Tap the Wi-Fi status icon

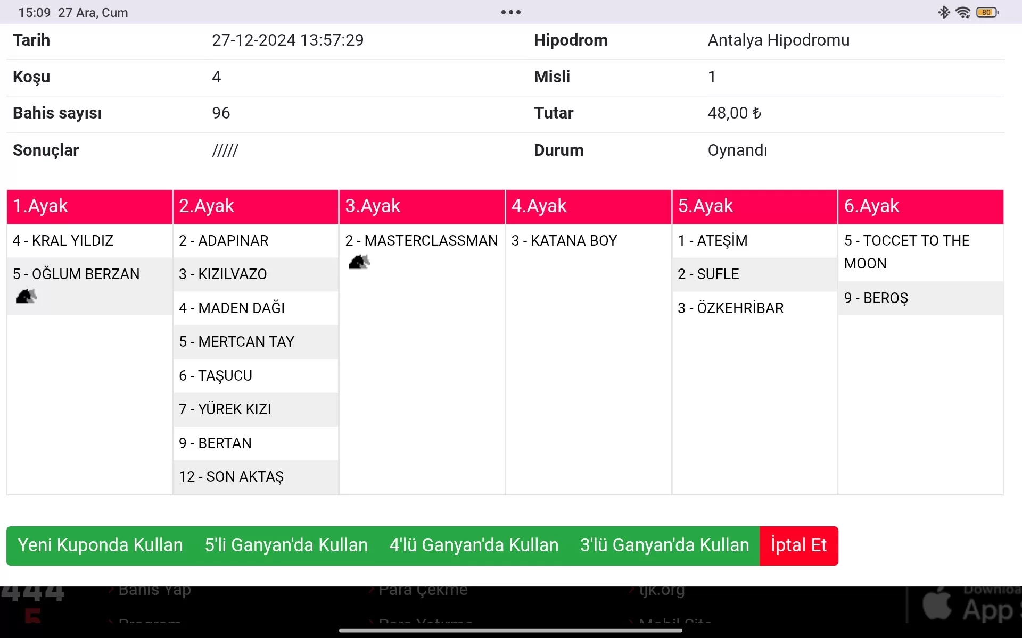coord(963,12)
